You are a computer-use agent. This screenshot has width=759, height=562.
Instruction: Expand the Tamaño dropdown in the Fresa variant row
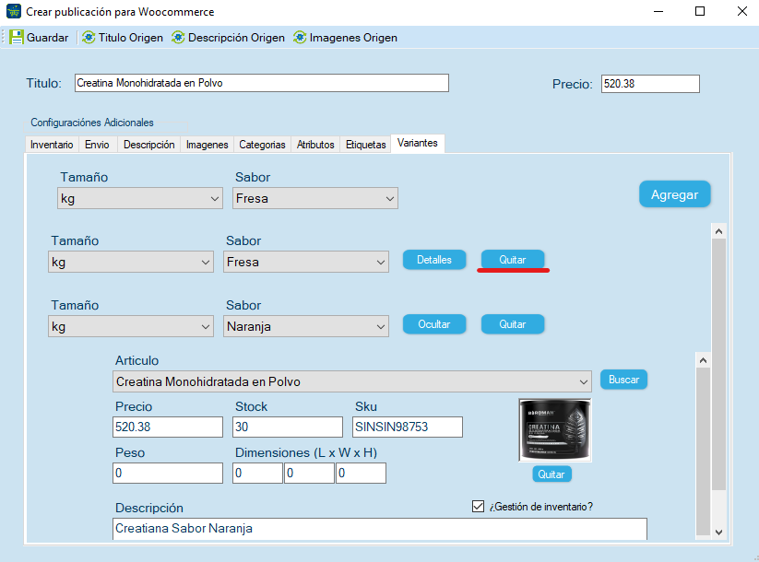click(x=131, y=262)
